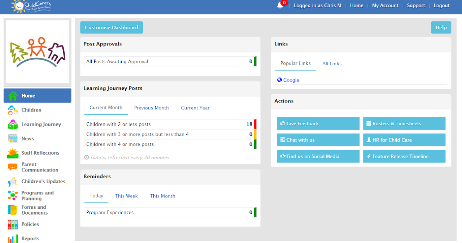This screenshot has width=462, height=243.
Task: Switch to the Previous Month tab
Action: coord(151,108)
